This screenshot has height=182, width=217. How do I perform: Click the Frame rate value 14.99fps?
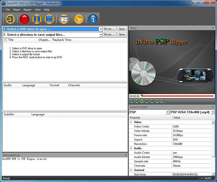coord(178,135)
